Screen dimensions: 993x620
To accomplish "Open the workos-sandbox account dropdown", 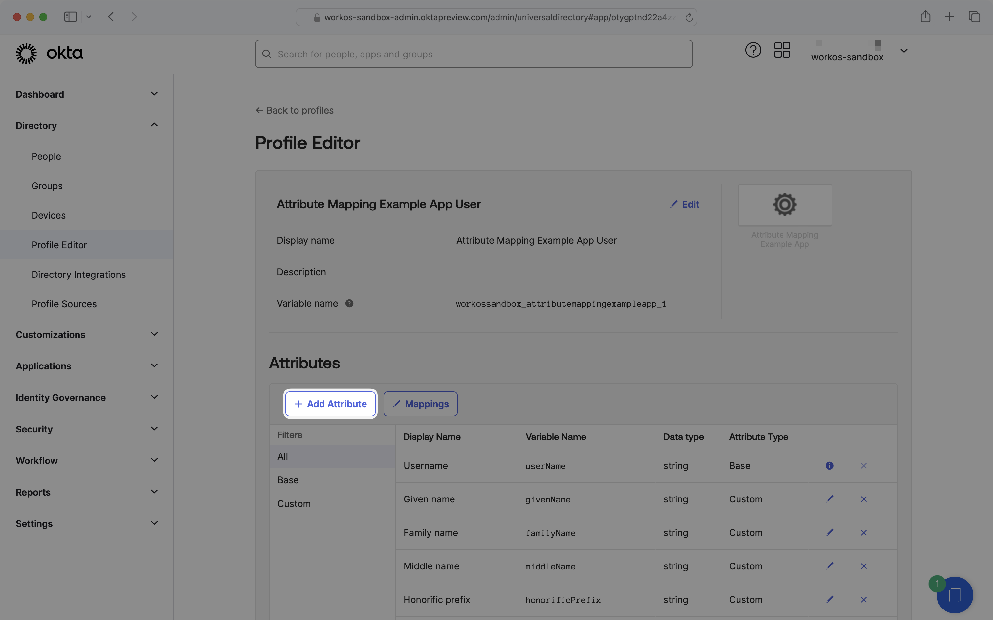I will tap(903, 51).
